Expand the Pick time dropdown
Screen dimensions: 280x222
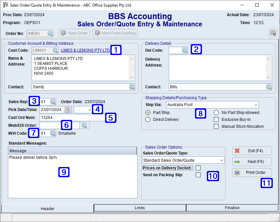point(90,110)
